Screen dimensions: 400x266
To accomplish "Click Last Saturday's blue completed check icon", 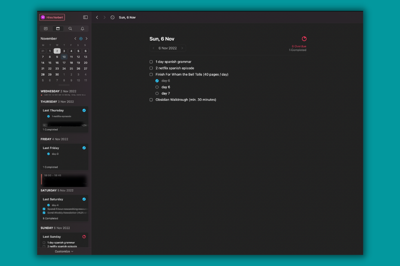I will click(84, 199).
